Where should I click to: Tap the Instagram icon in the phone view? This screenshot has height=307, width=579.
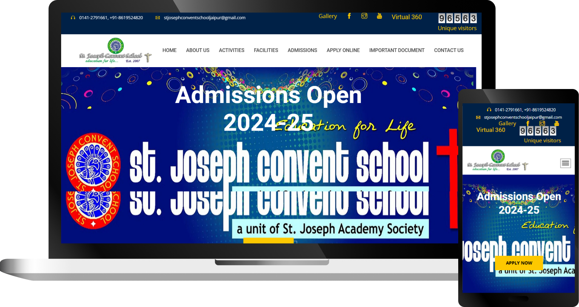(x=542, y=123)
